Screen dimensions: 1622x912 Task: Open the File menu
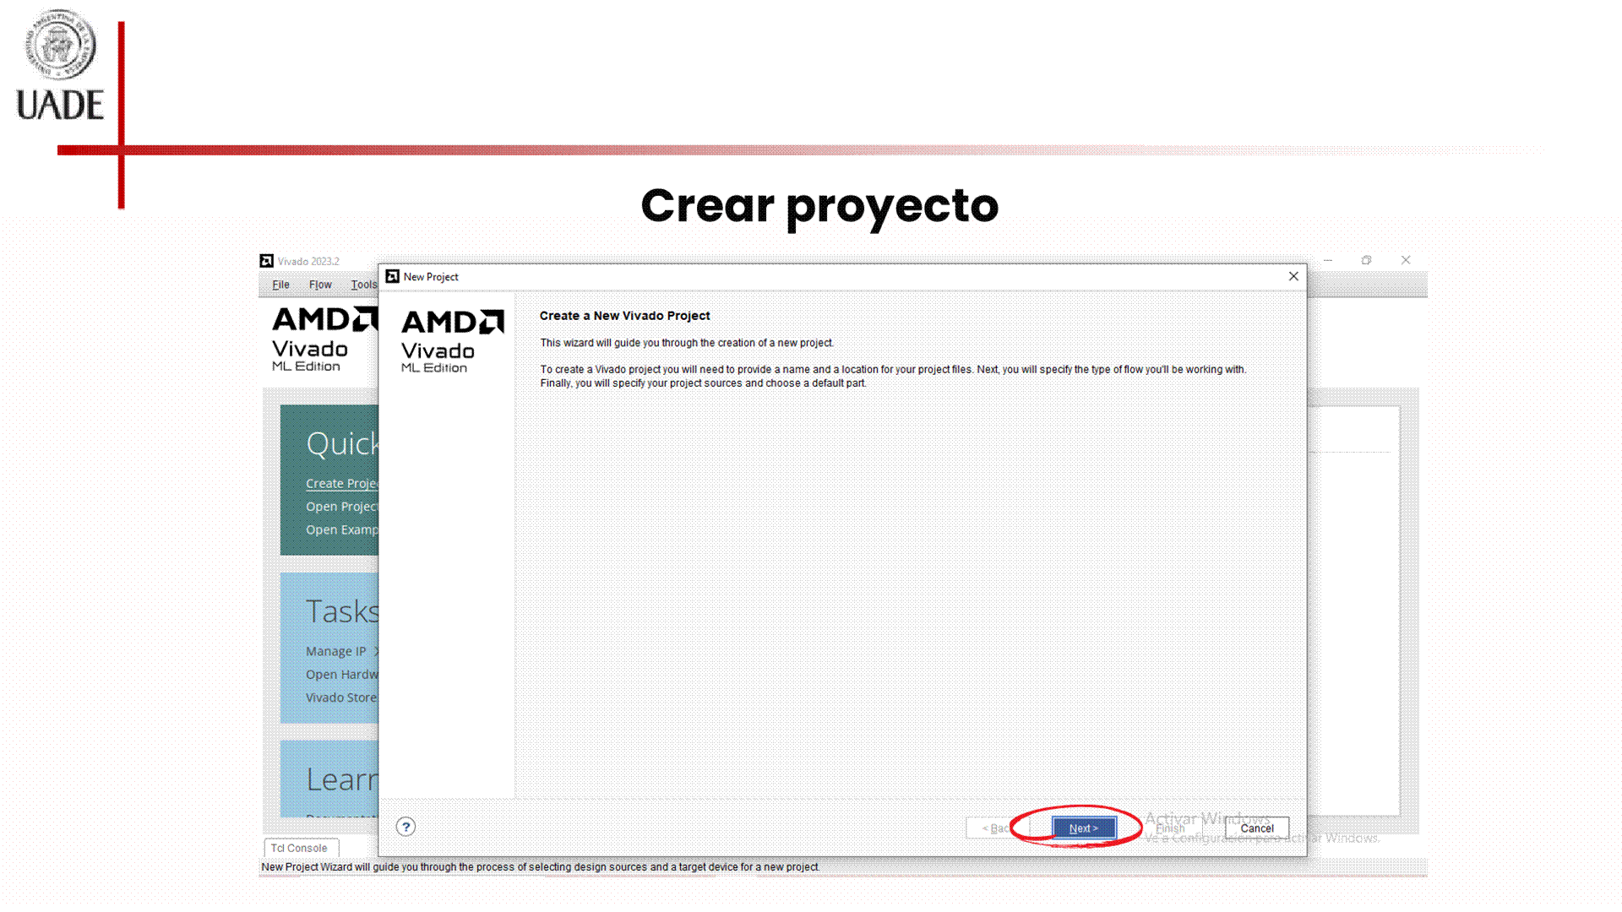[280, 285]
